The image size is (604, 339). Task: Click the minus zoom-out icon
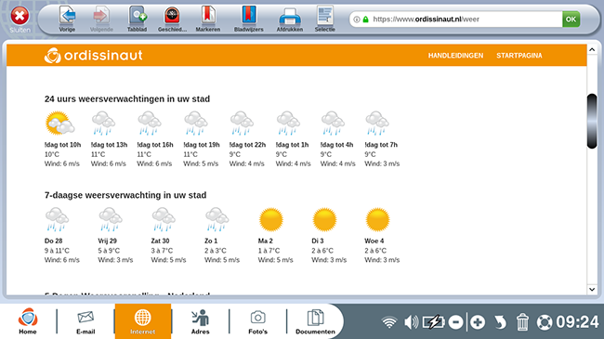(x=455, y=322)
